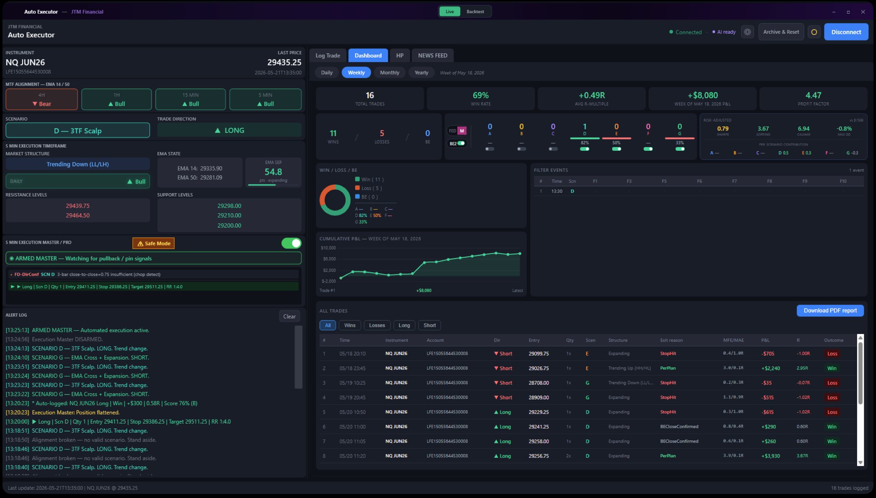This screenshot has width=876, height=498.
Task: Disable scenario G toggle
Action: click(680, 149)
